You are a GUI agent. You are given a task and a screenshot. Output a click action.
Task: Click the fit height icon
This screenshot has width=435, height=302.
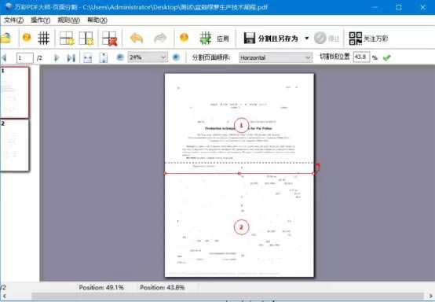pyautogui.click(x=103, y=57)
